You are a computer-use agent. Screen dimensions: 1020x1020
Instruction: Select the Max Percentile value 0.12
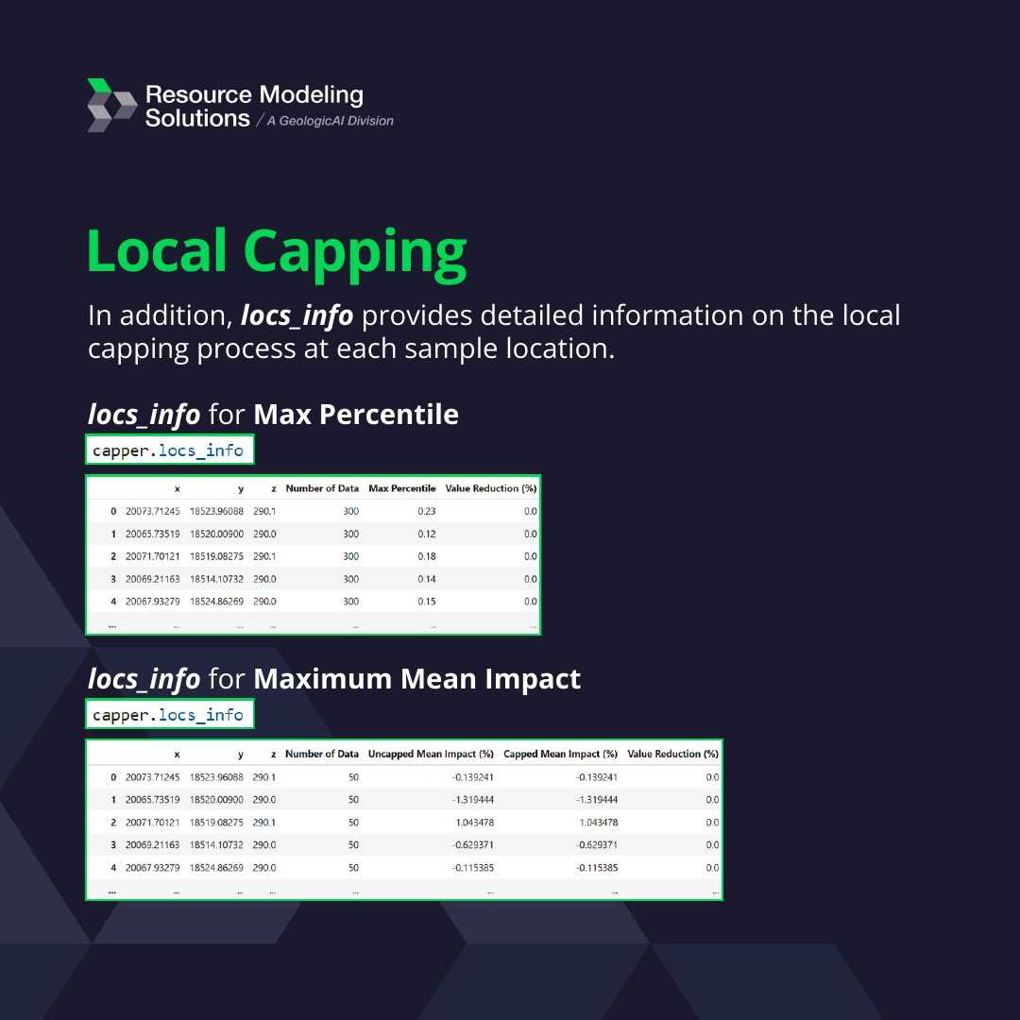pos(427,534)
